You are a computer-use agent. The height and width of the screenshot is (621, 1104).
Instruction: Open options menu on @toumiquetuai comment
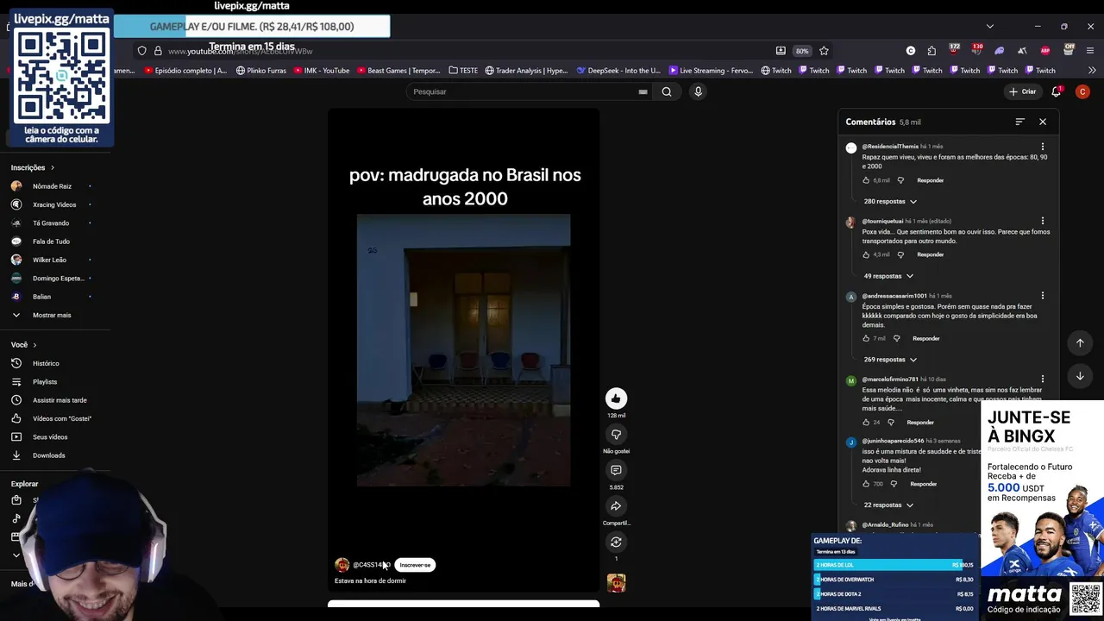tap(1043, 222)
